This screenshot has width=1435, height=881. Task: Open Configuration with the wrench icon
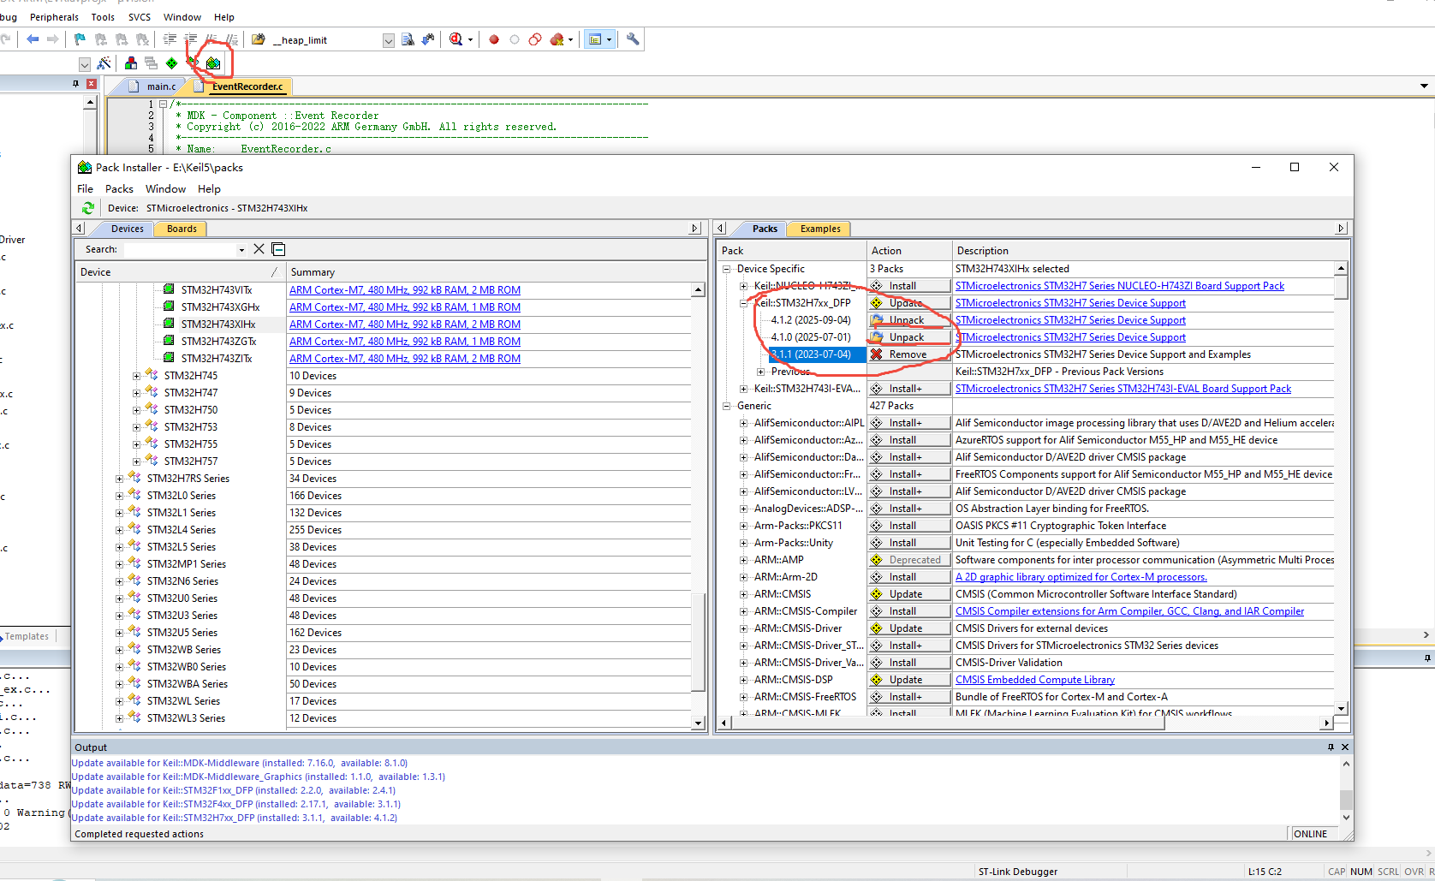coord(633,39)
